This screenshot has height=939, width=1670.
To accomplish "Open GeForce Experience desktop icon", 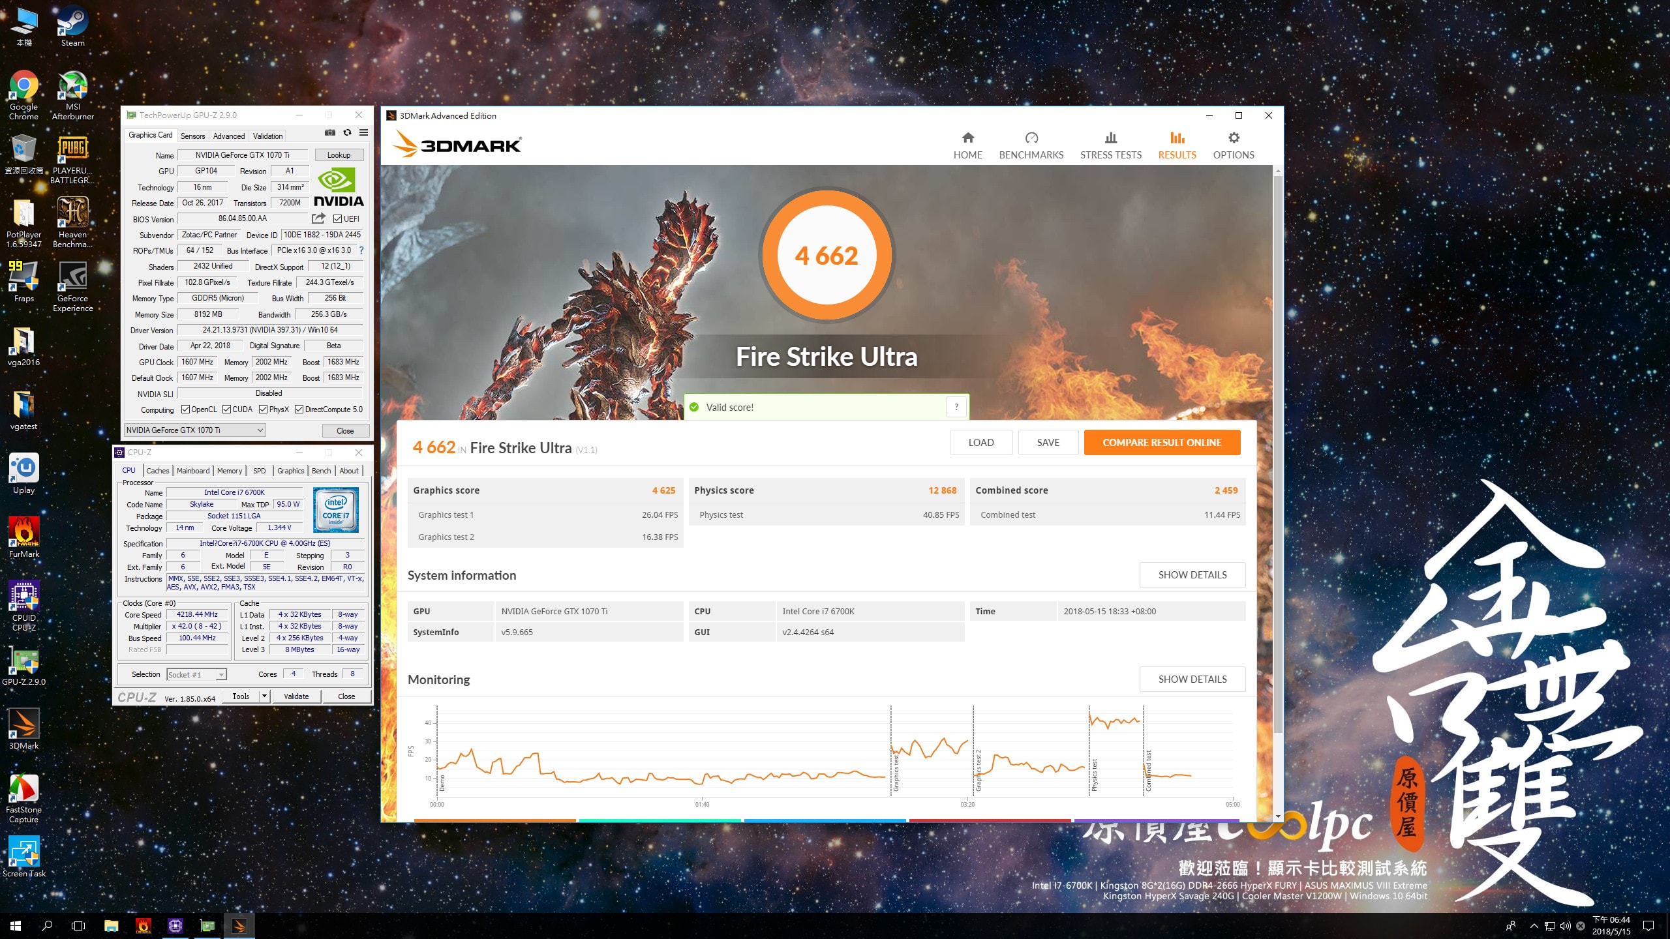I will coord(72,288).
